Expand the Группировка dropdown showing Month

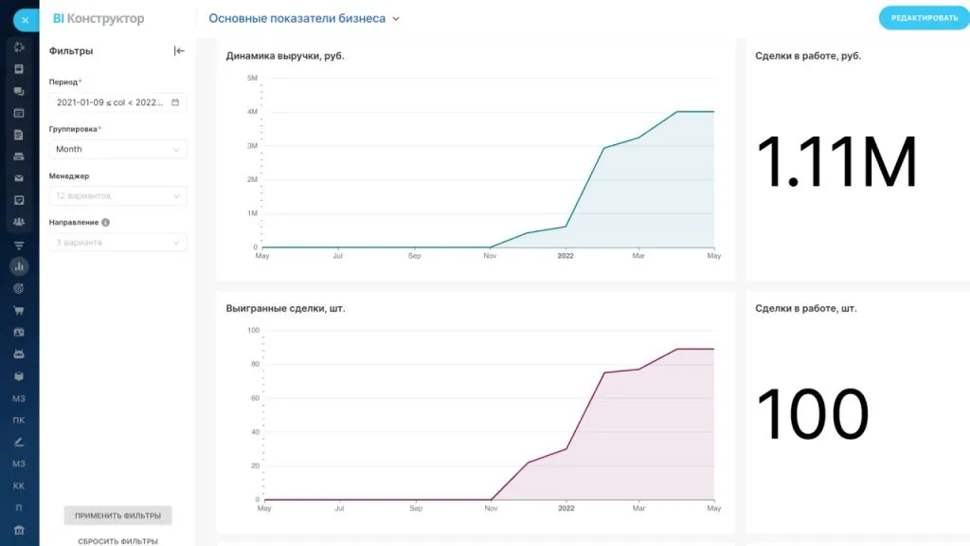tap(117, 149)
